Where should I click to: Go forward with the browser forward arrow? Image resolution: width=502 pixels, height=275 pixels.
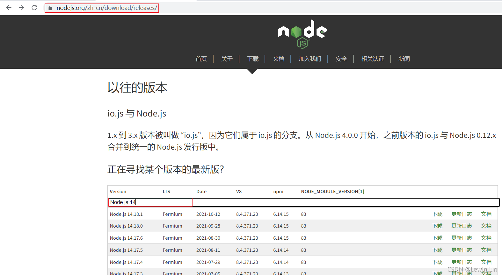tap(21, 8)
